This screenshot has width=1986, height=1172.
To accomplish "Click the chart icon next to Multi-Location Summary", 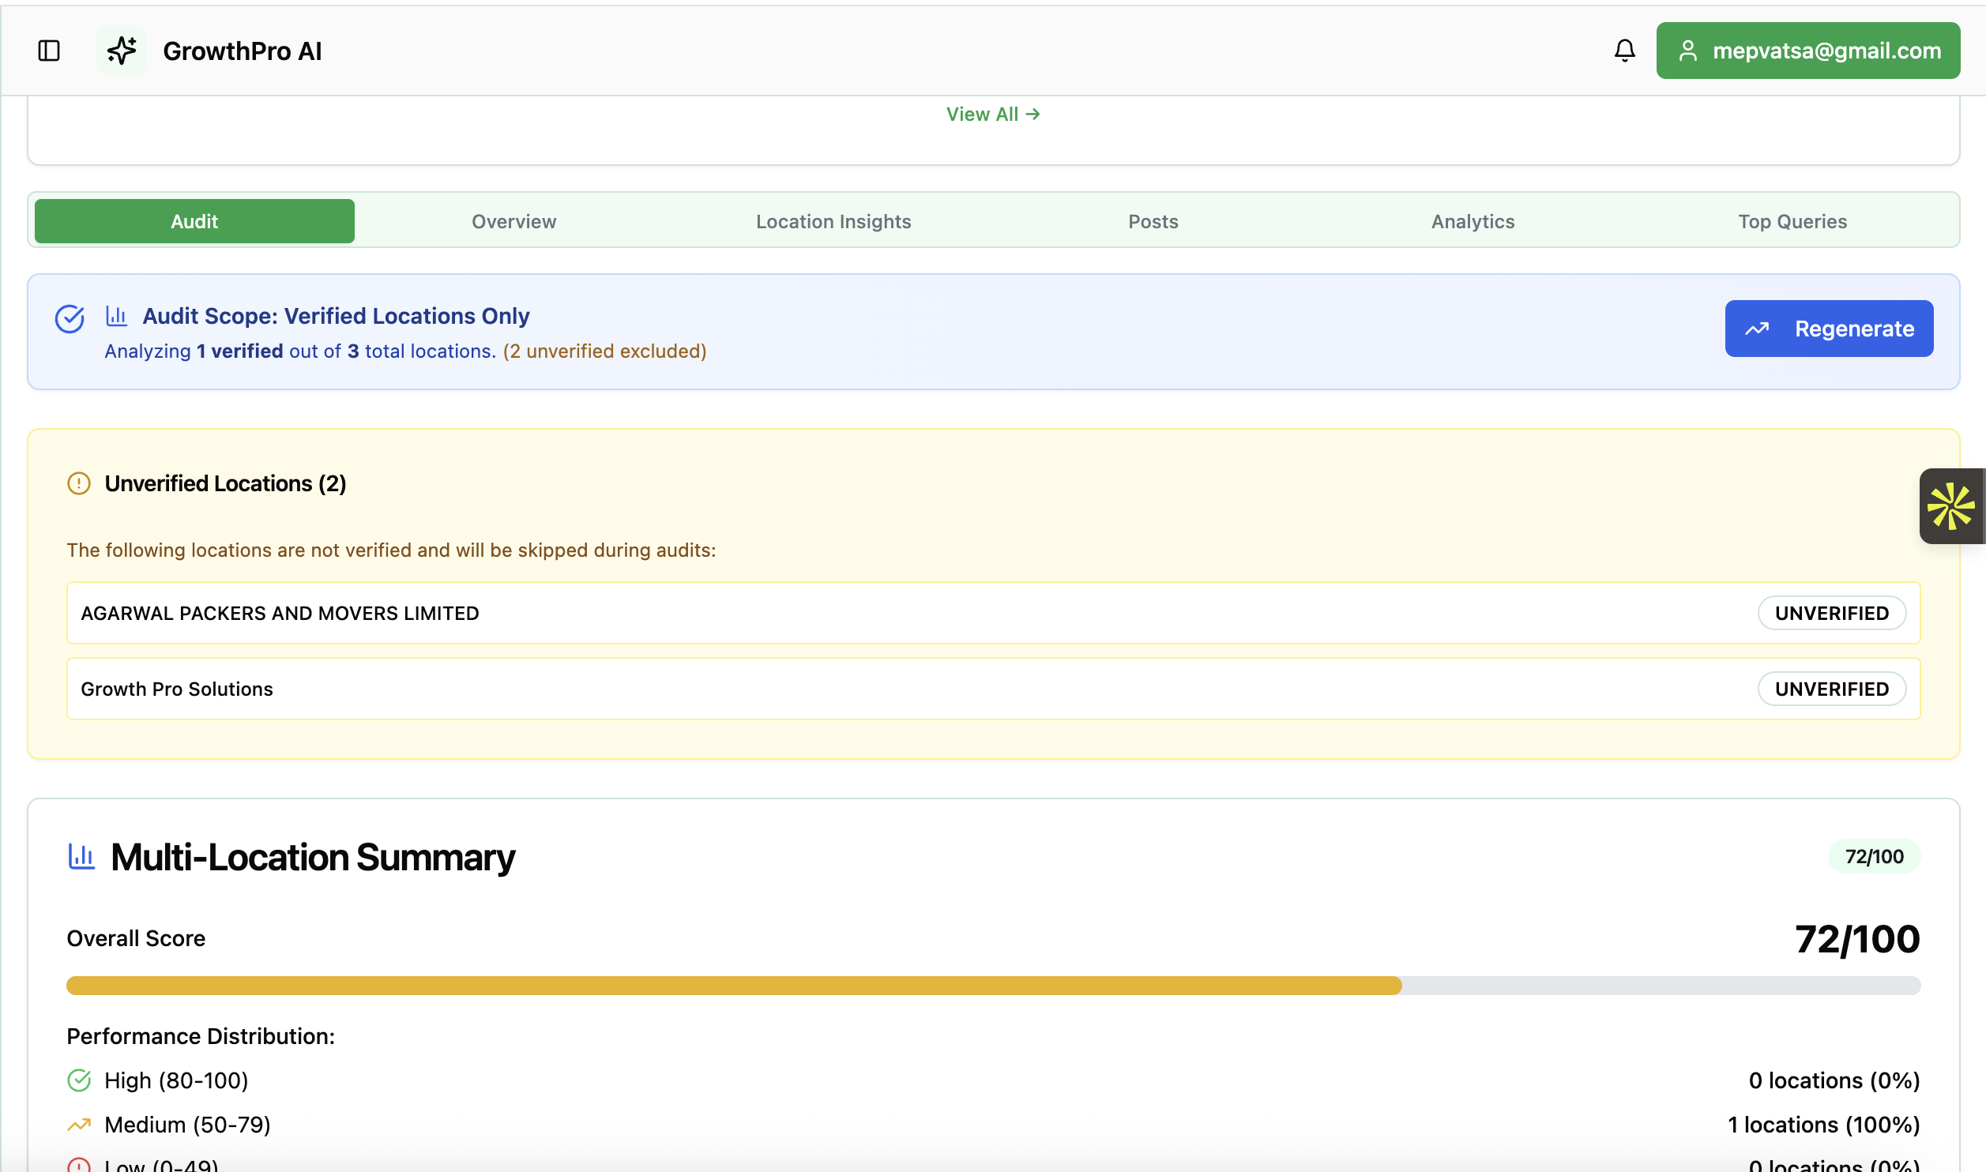I will pyautogui.click(x=81, y=856).
